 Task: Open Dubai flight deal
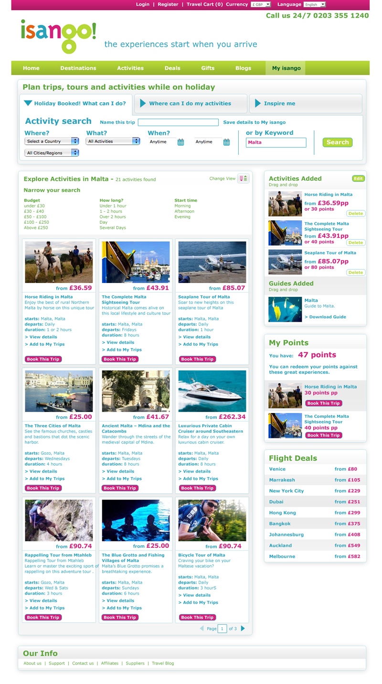pos(315,502)
